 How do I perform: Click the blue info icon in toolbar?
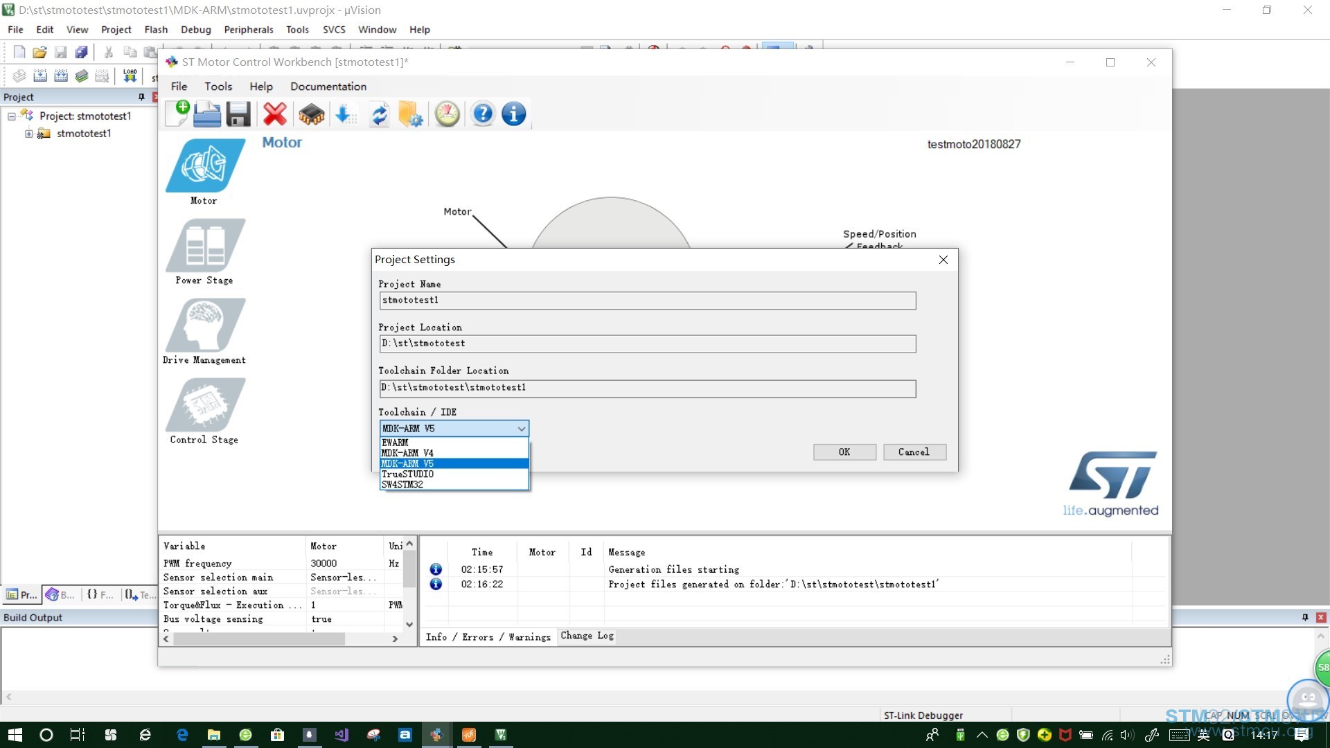(514, 114)
